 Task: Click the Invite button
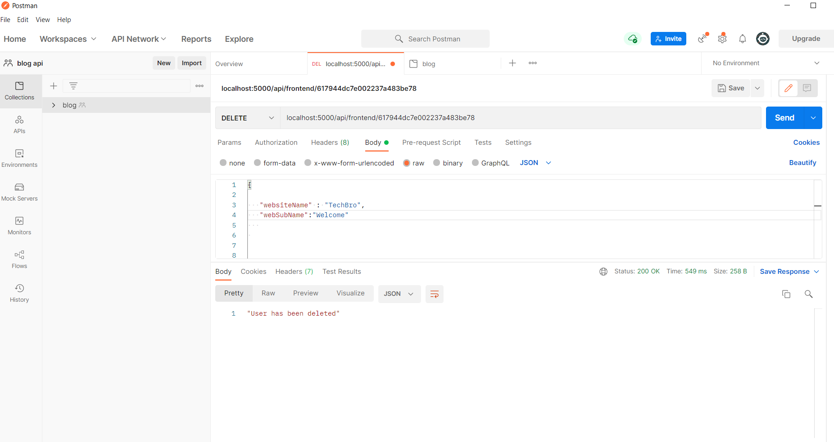coord(668,39)
